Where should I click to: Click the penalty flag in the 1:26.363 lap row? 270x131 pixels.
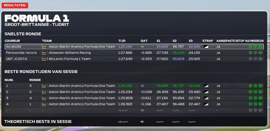(206, 104)
